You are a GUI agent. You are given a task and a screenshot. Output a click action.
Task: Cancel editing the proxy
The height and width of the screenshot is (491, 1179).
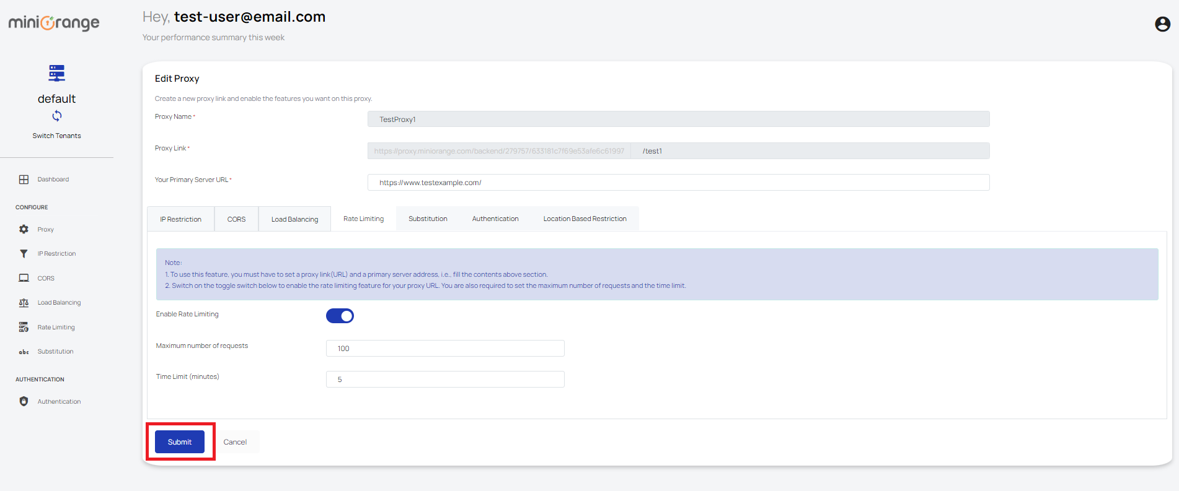(x=235, y=442)
